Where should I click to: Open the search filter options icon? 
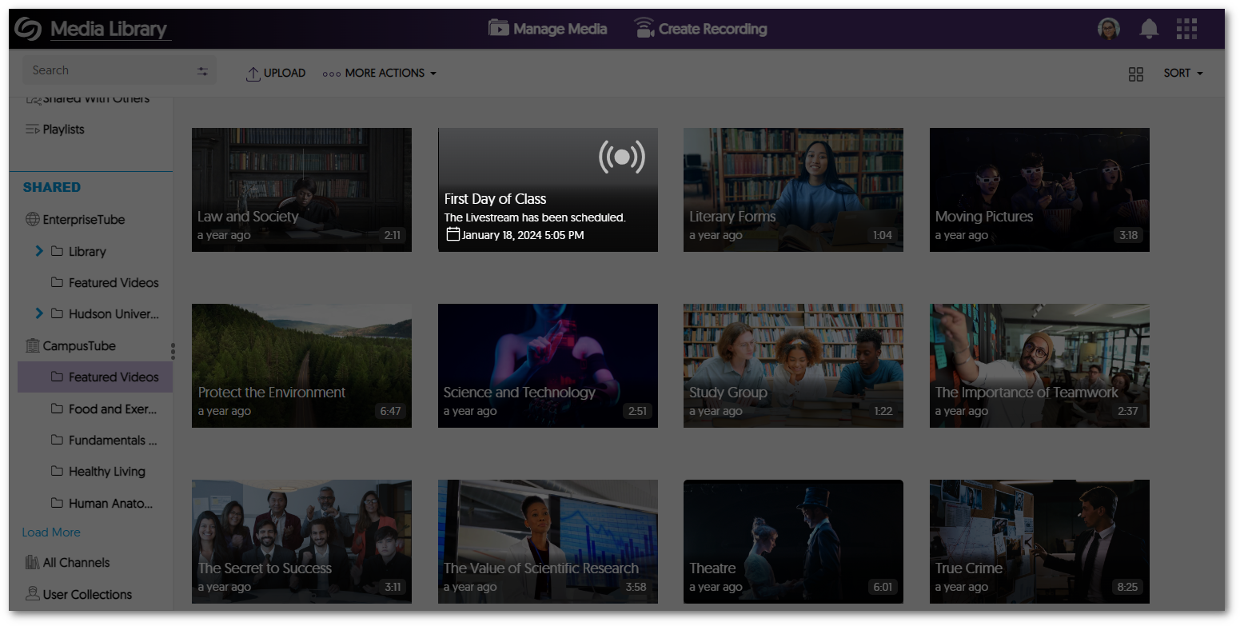tap(202, 70)
